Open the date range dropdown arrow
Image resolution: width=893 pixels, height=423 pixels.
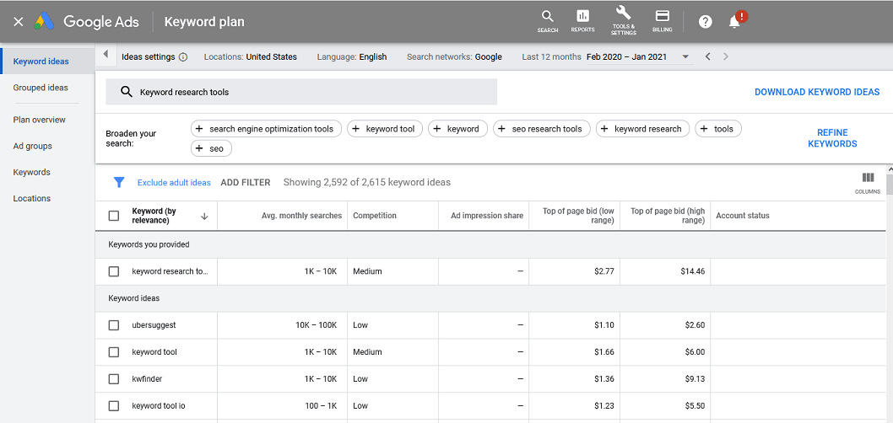685,56
